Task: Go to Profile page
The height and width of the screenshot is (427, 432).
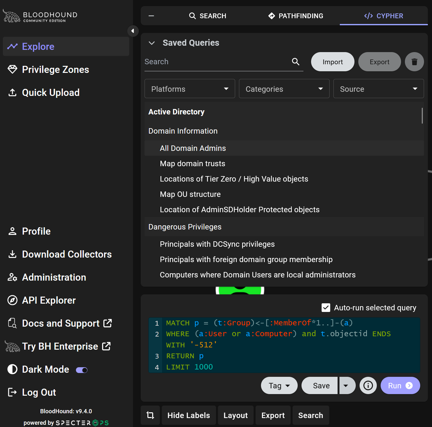Action: pyautogui.click(x=66, y=231)
